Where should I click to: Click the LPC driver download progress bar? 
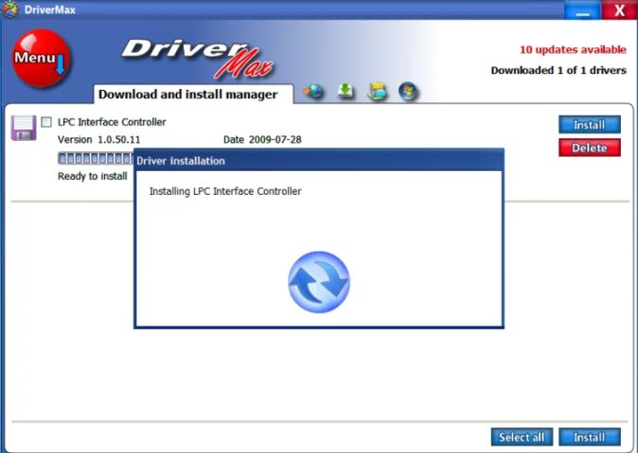[x=96, y=158]
